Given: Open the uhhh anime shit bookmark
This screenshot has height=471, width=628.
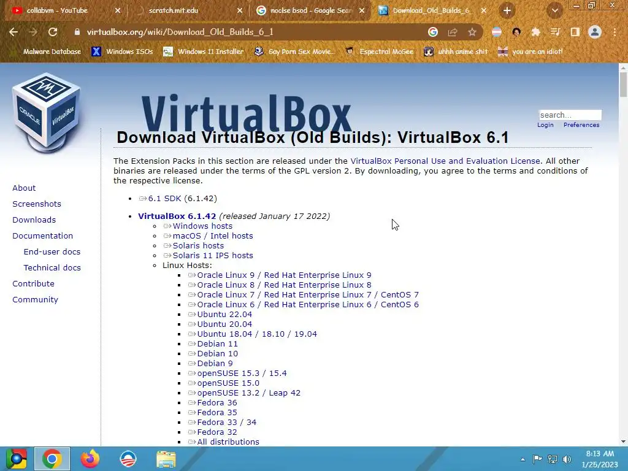Looking at the screenshot, I should tap(456, 52).
